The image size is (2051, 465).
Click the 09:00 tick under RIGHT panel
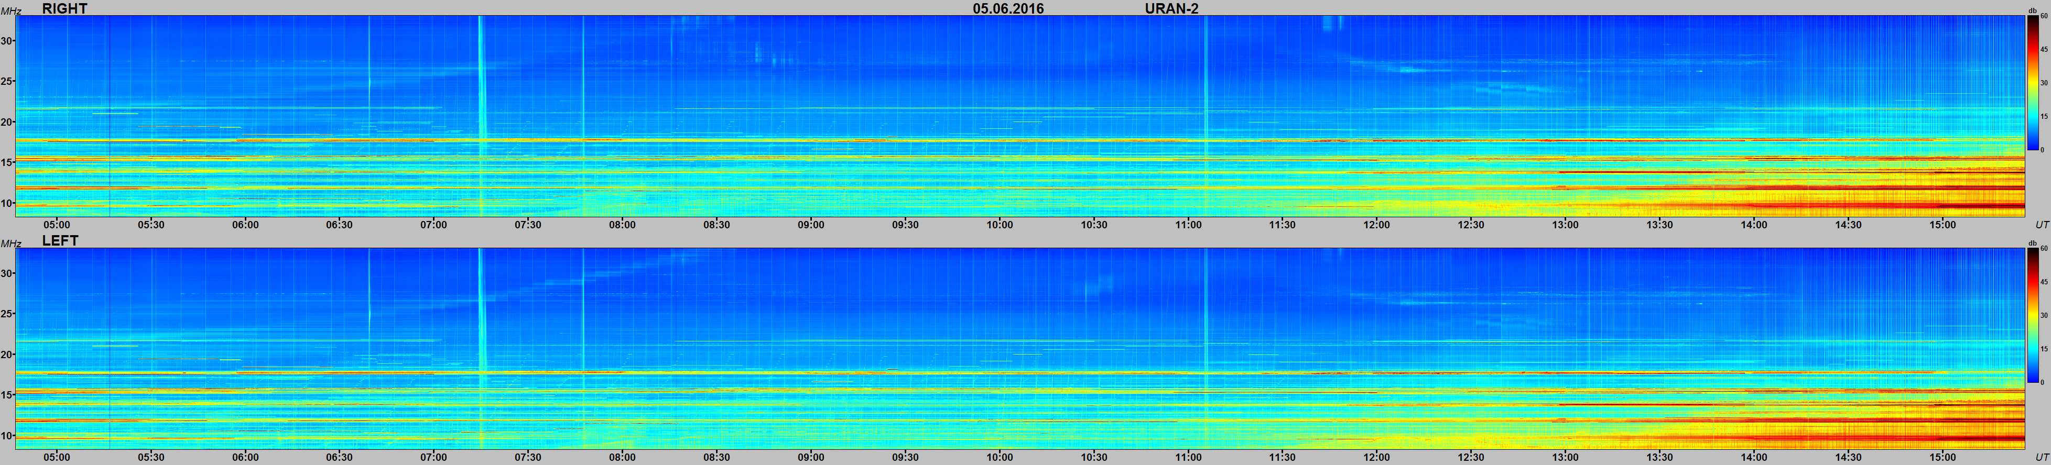[x=811, y=225]
